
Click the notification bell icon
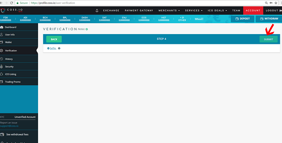click(97, 11)
